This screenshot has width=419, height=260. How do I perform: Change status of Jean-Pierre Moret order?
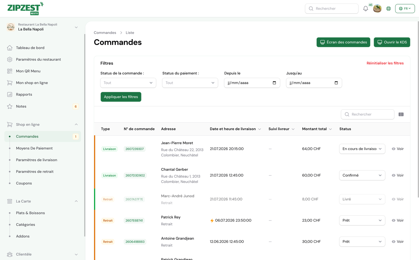[x=362, y=149]
